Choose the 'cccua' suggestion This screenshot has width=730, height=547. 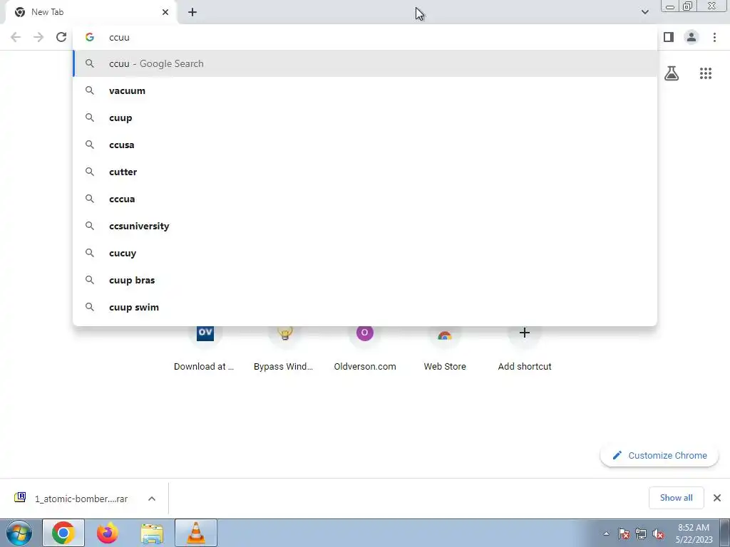point(366,199)
